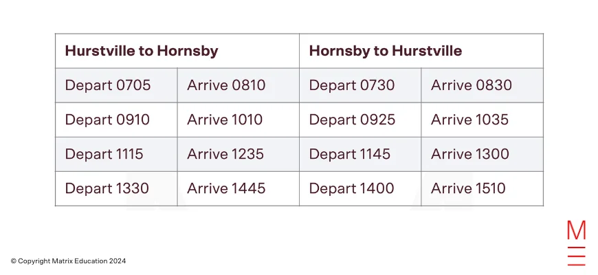Image resolution: width=598 pixels, height=275 pixels.
Task: Click the Arrive 0810 cell
Action: click(239, 85)
